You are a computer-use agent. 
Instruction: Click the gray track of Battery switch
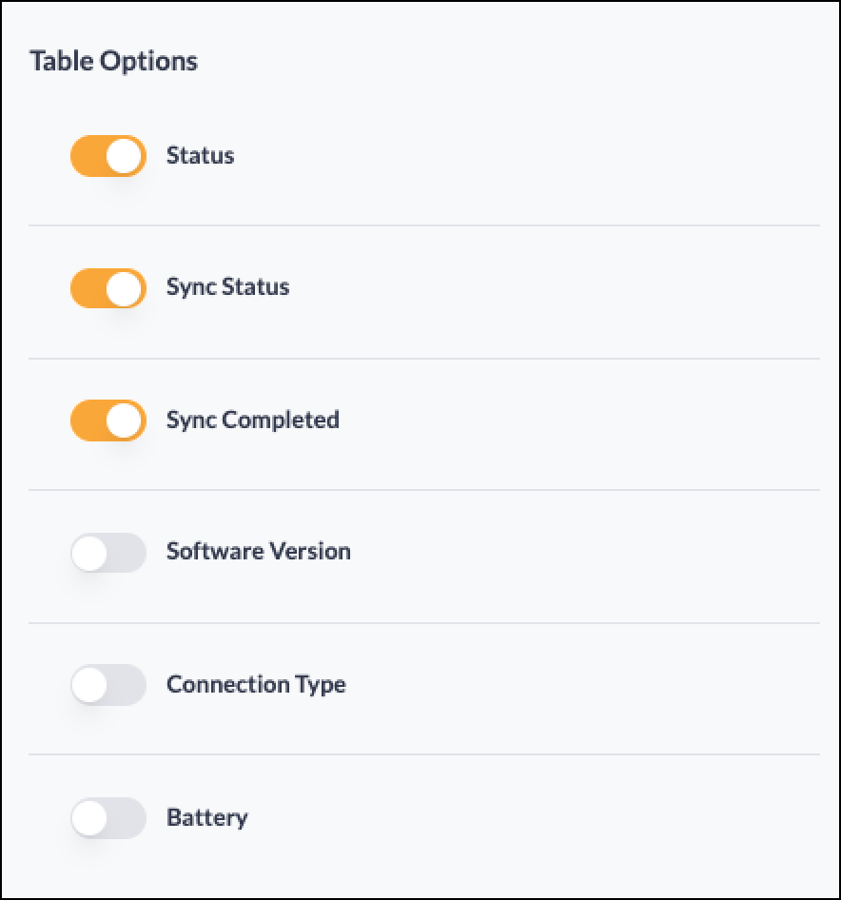point(127,818)
